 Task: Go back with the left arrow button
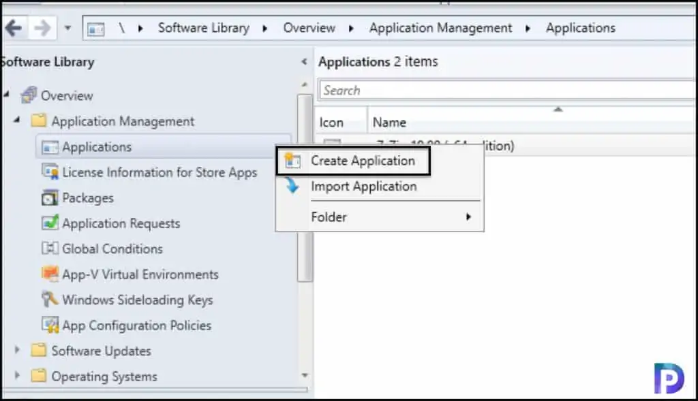click(14, 29)
